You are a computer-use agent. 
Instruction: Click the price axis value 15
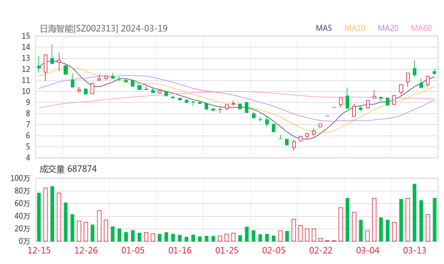pos(26,36)
